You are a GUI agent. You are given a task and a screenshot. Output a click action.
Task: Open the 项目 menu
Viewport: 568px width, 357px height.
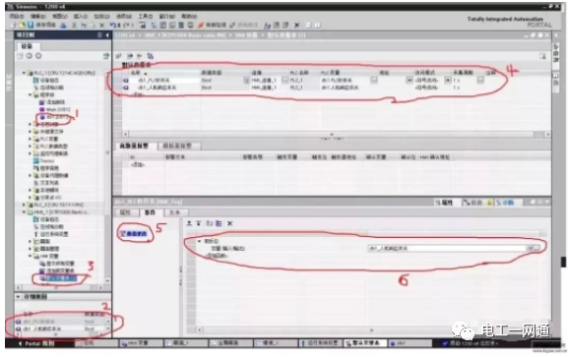pyautogui.click(x=17, y=17)
